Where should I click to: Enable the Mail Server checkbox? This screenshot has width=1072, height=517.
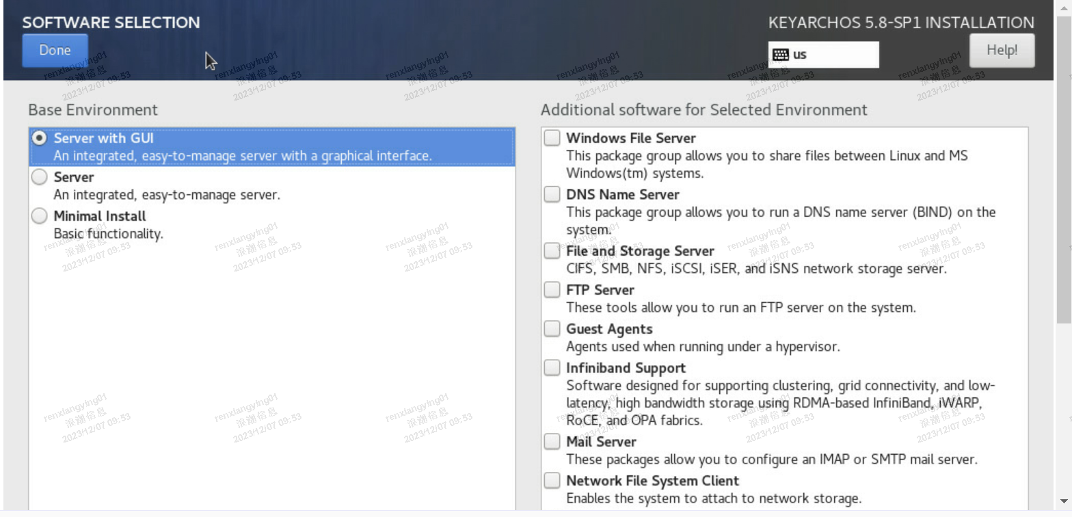tap(552, 442)
